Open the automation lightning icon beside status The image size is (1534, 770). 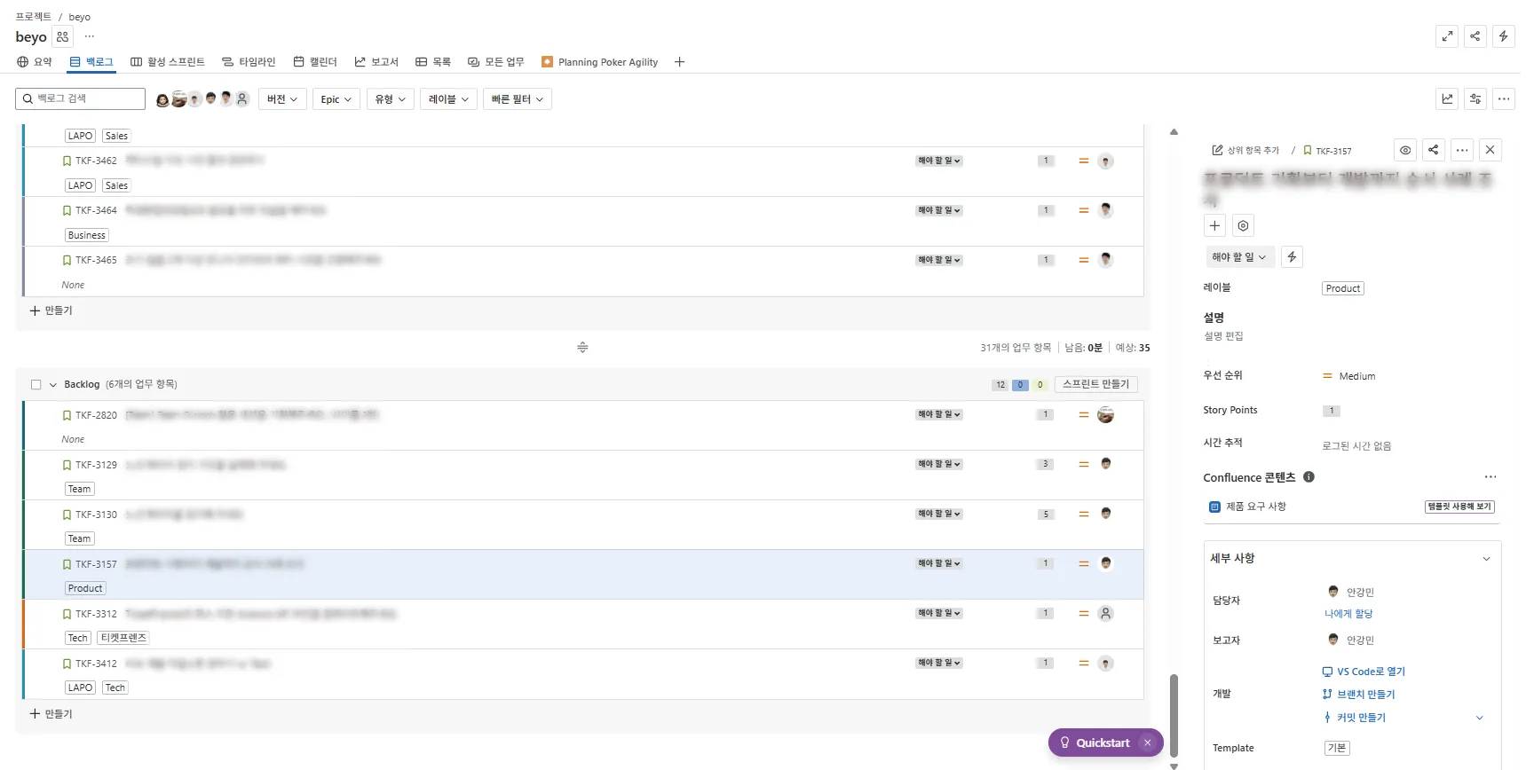point(1292,257)
